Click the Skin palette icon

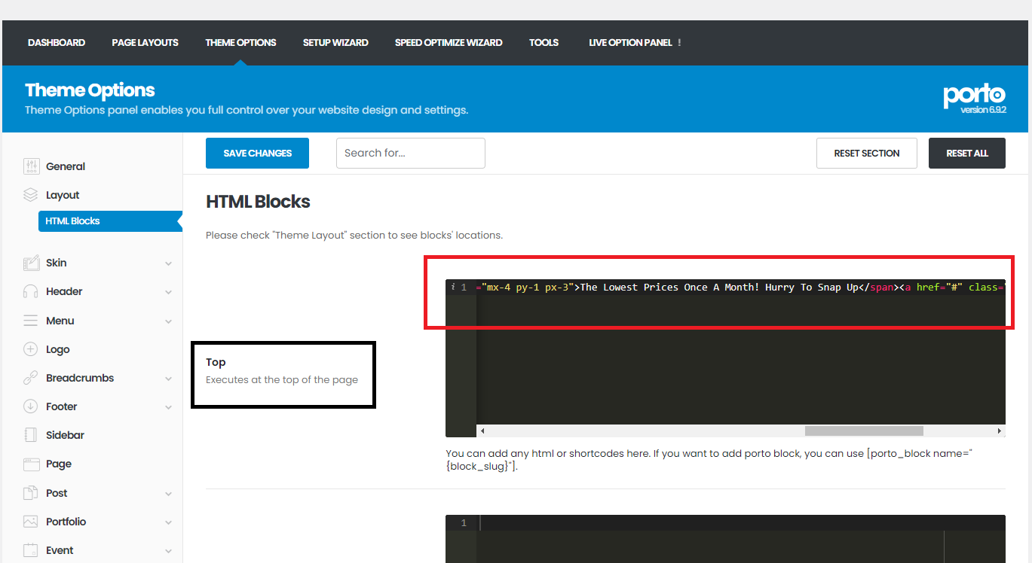click(x=31, y=263)
